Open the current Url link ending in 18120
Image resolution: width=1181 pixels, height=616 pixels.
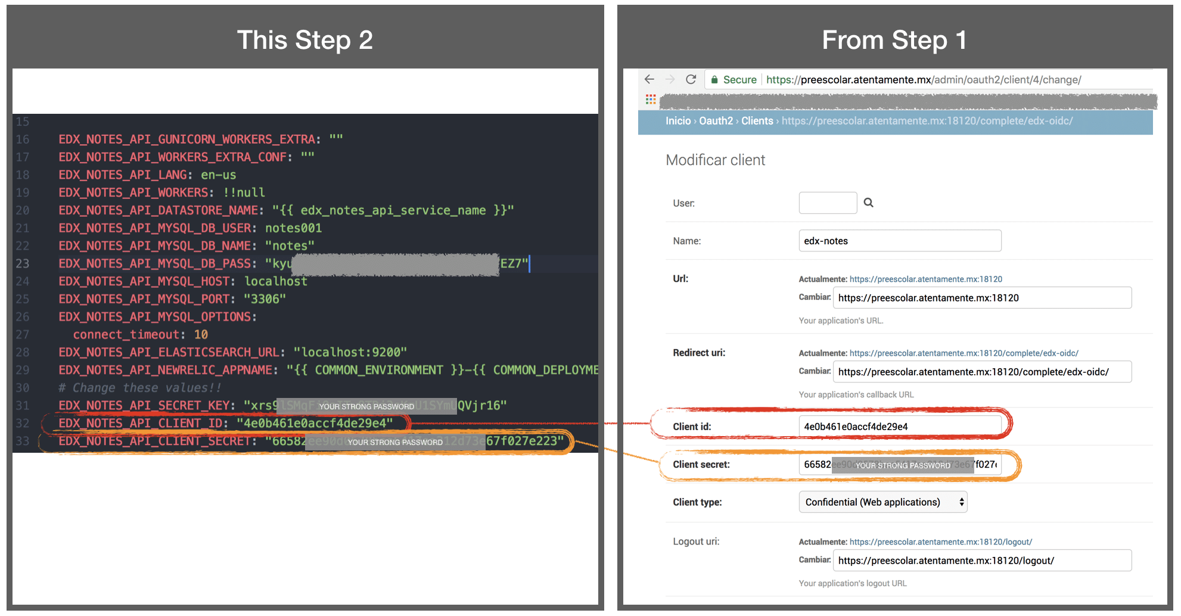coord(926,279)
